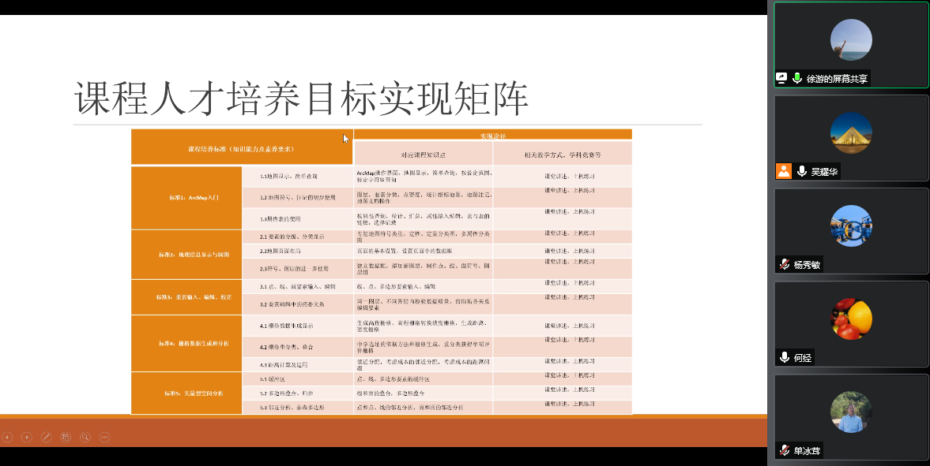Go to previous slide using arrow button
This screenshot has height=466, width=930.
7,437
